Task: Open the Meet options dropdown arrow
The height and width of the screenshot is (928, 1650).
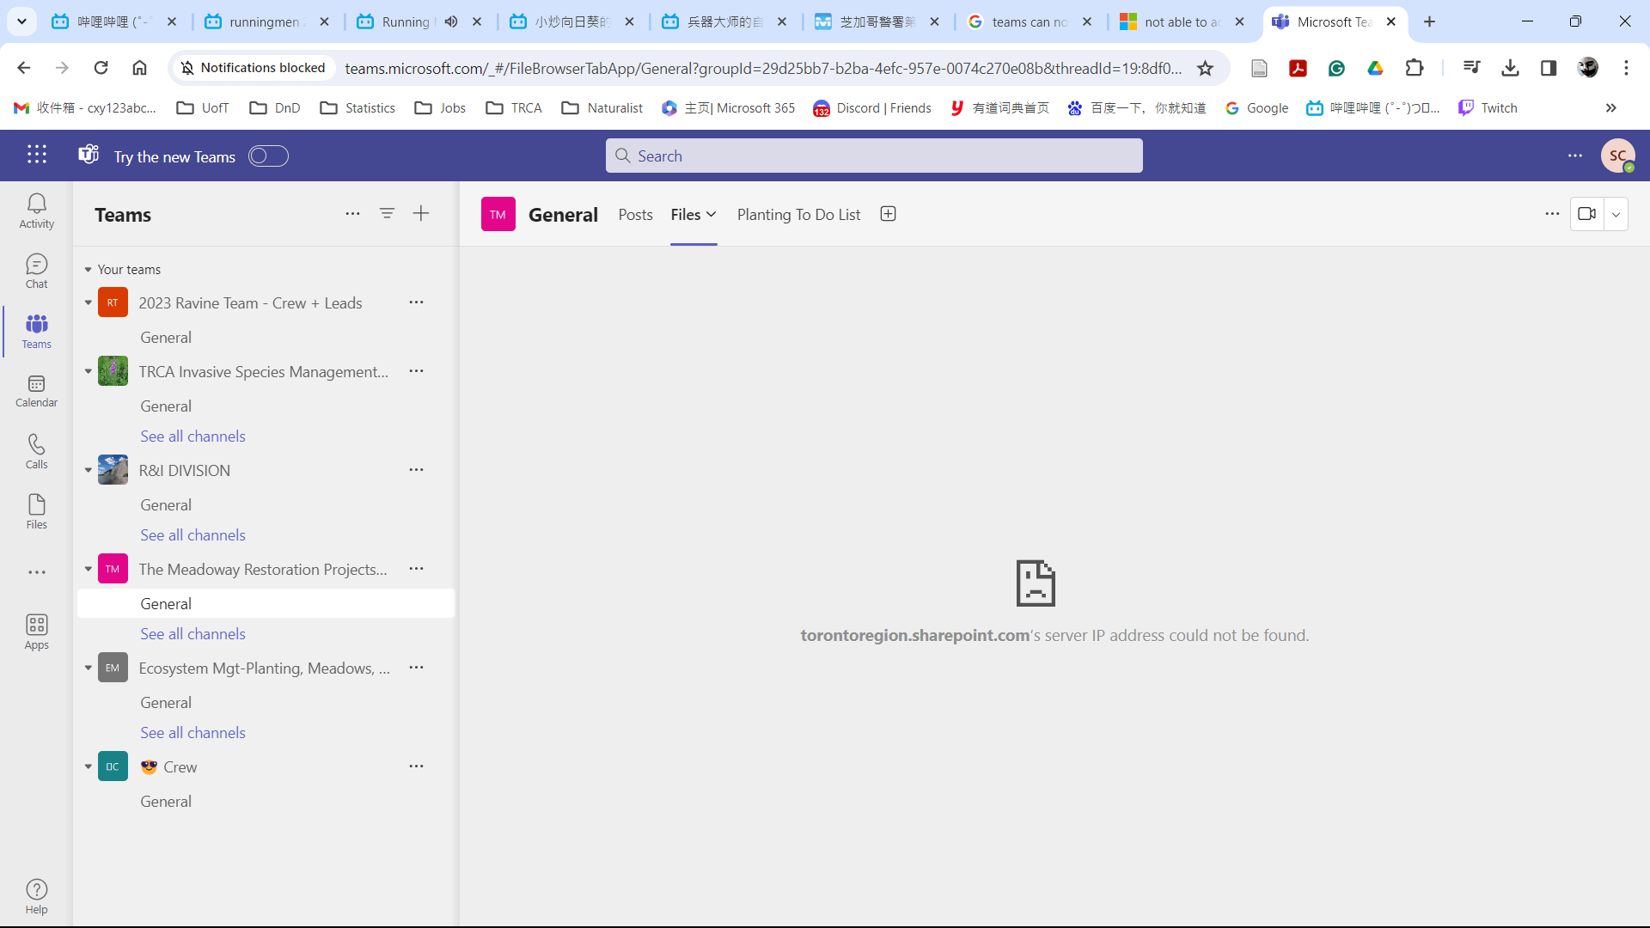Action: 1616,215
